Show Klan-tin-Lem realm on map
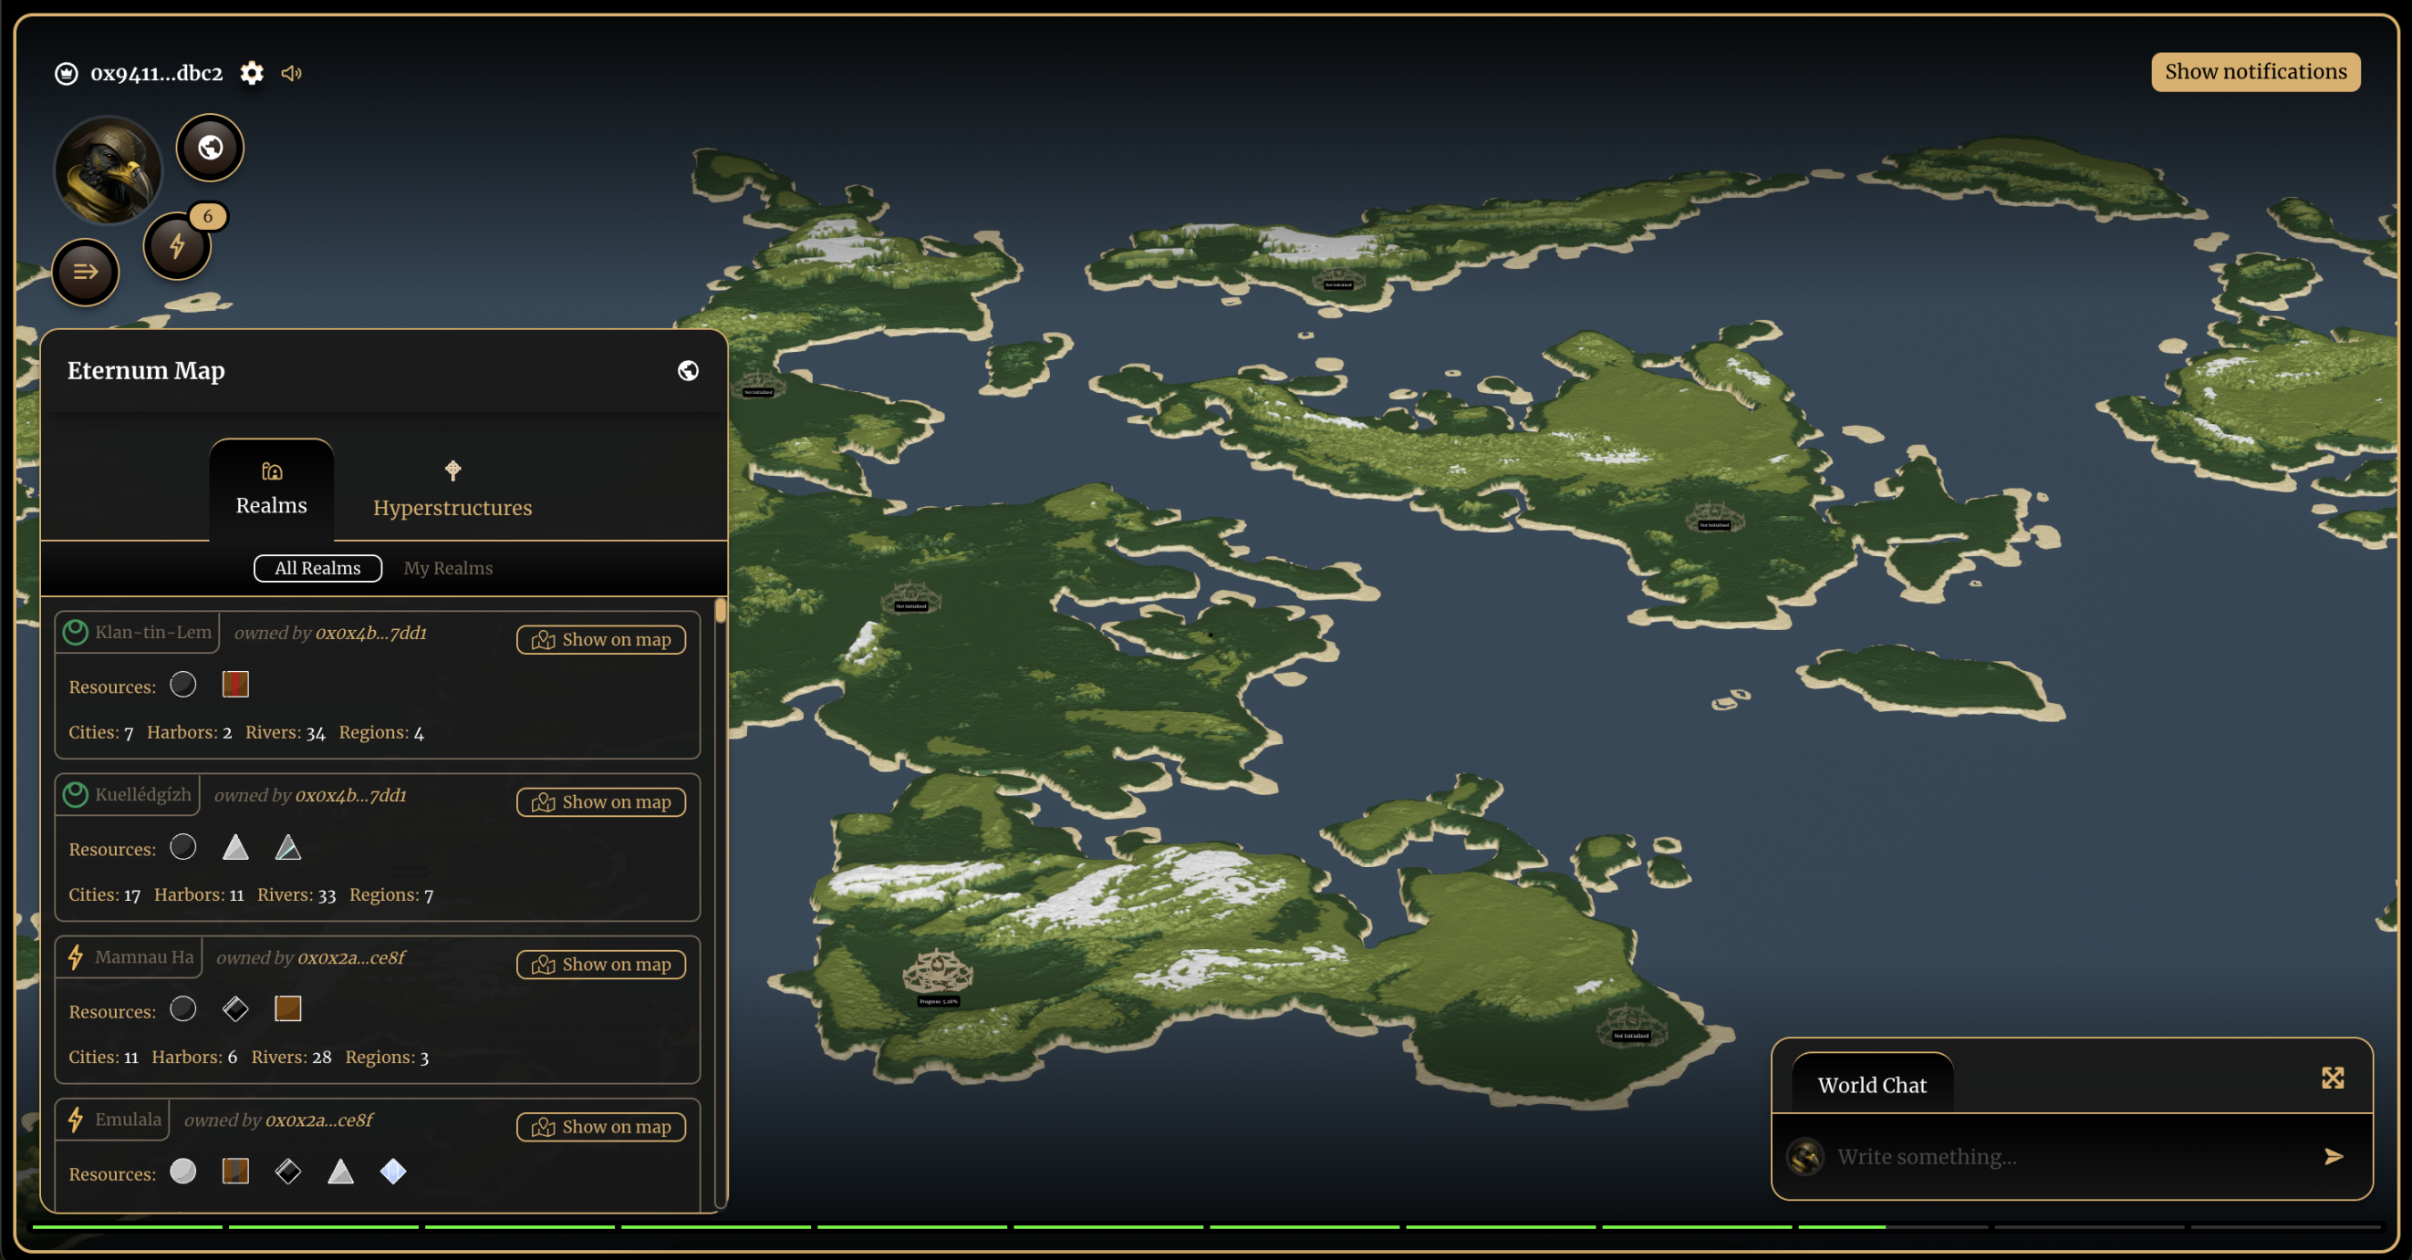2412x1260 pixels. (x=600, y=639)
